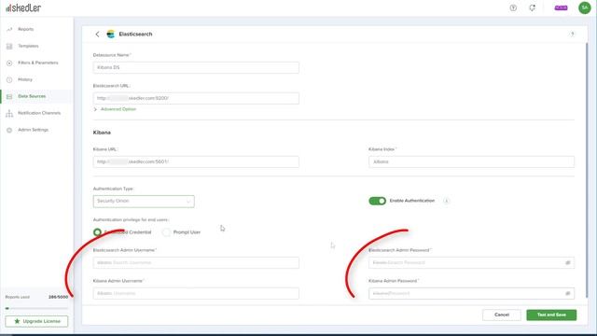Click the purple badge in top bar
The image size is (597, 336).
(x=561, y=7)
